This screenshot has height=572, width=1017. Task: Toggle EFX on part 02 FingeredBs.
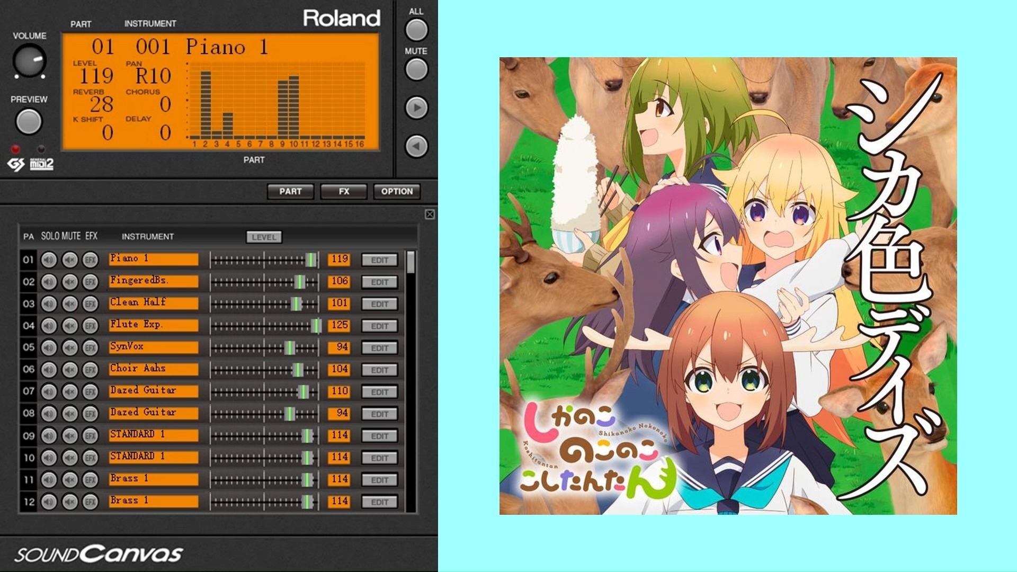(x=91, y=282)
